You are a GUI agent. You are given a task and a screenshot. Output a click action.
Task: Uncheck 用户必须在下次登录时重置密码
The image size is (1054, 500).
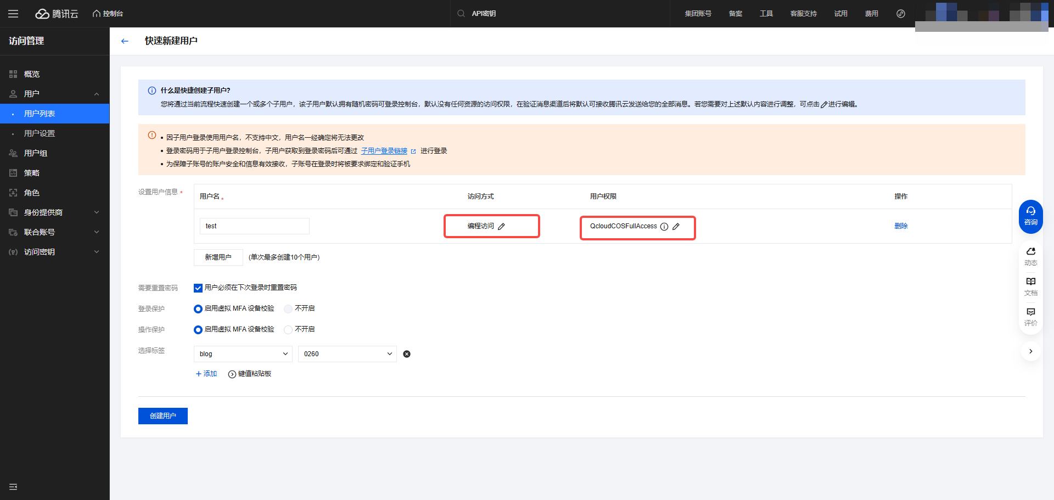(198, 288)
